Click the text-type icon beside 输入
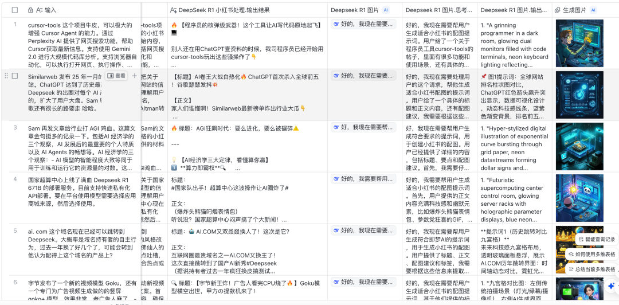 click(39, 10)
